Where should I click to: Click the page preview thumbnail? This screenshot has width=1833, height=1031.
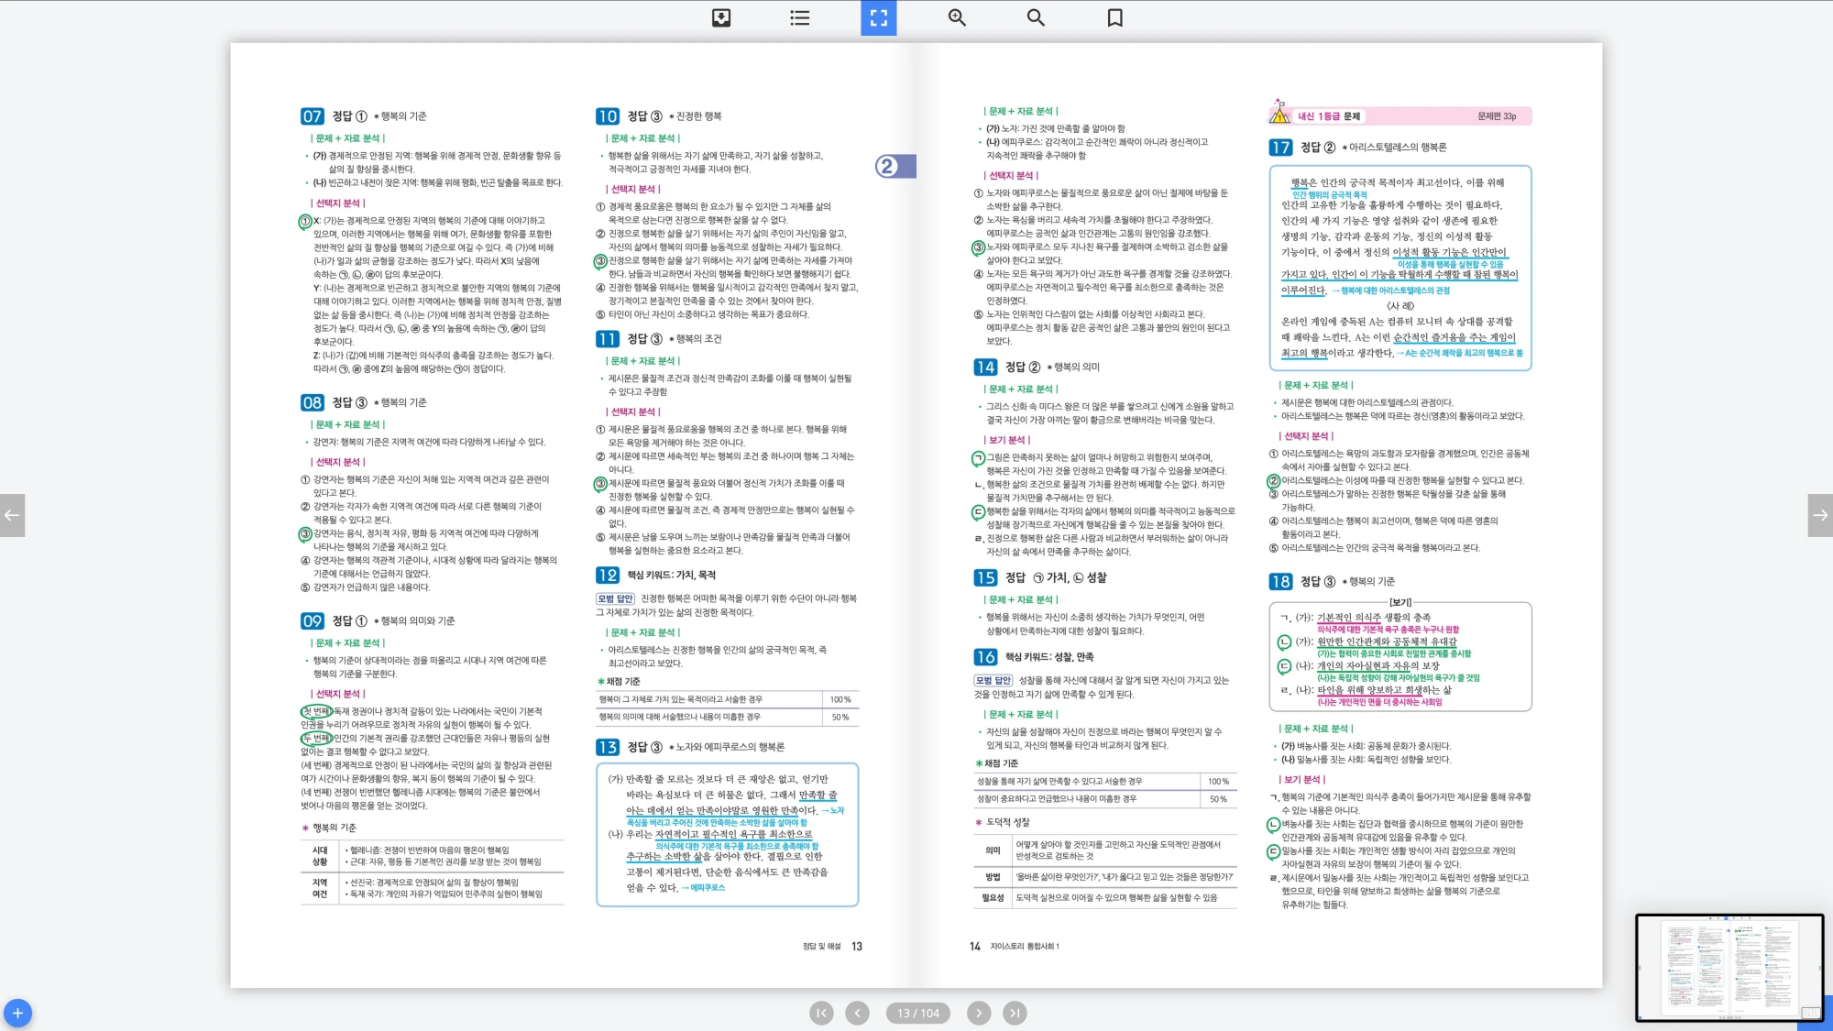(x=1729, y=967)
